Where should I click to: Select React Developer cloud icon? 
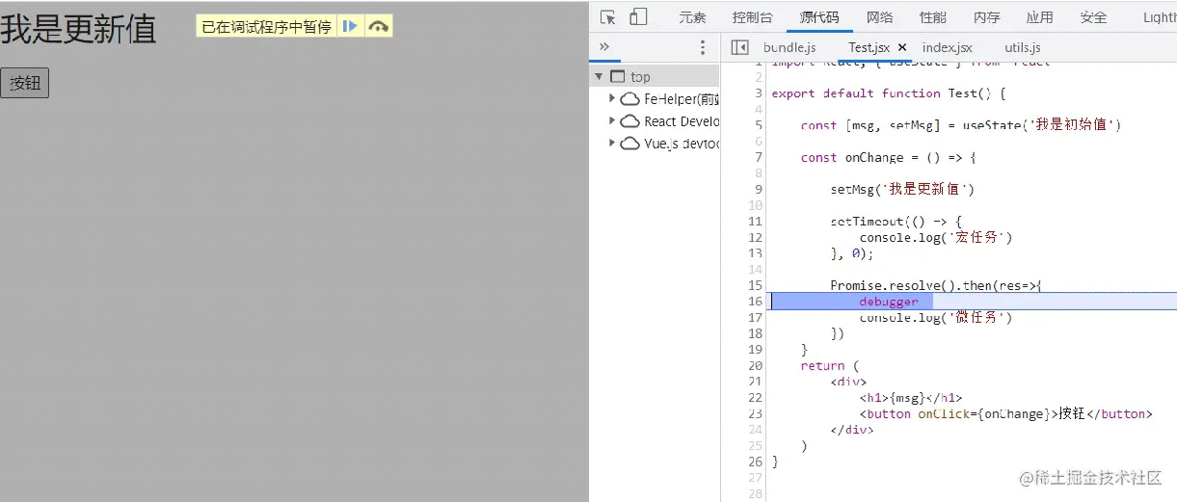pyautogui.click(x=629, y=121)
